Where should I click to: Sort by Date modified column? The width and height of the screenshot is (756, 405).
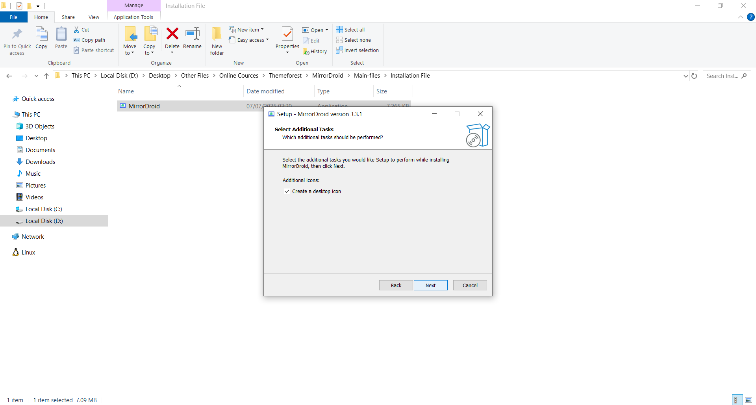tap(279, 91)
